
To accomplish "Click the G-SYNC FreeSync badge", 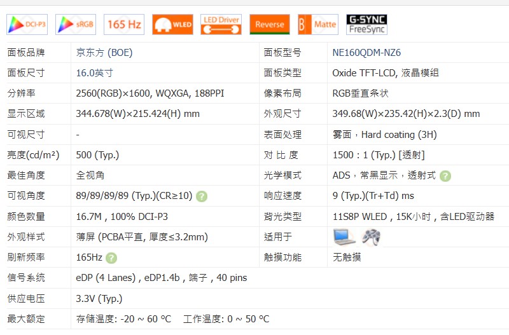I will [366, 25].
